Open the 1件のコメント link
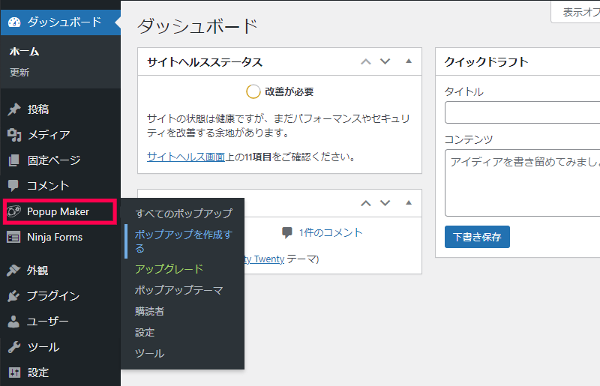This screenshot has height=386, width=600. coord(331,232)
